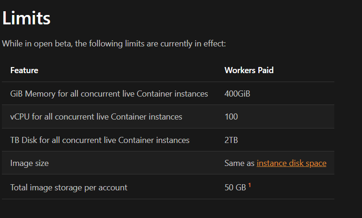Click the 400GiB value
Screen dimensions: 362x218
coord(237,94)
